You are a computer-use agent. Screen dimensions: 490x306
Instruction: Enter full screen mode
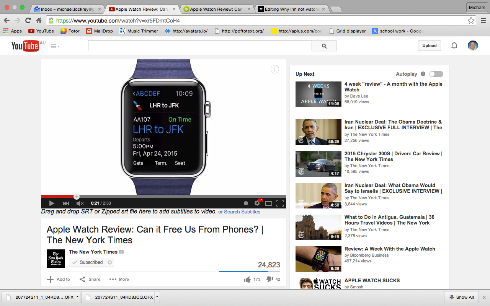(280, 203)
